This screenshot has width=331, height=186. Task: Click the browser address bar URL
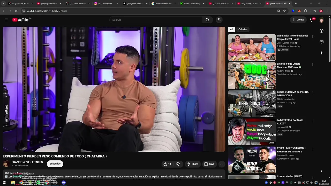[47, 11]
